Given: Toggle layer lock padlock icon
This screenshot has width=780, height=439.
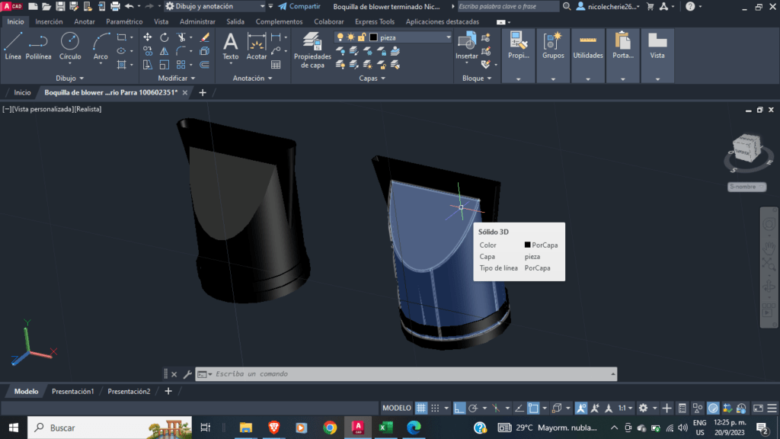Looking at the screenshot, I should tap(362, 37).
